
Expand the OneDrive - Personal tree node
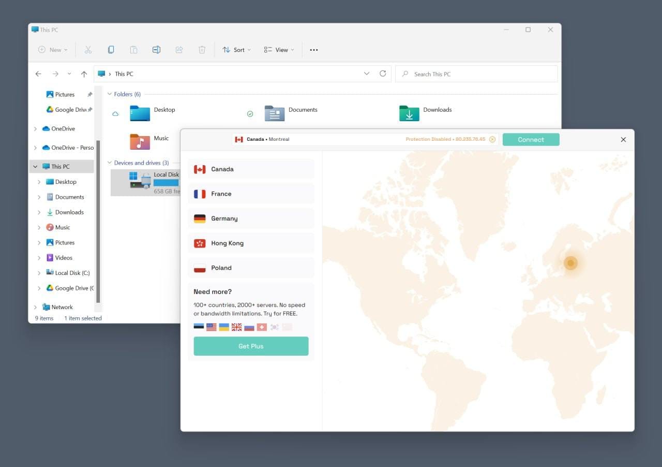coord(35,148)
